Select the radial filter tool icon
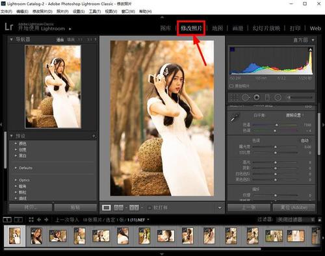This screenshot has height=256, width=325. [278, 97]
